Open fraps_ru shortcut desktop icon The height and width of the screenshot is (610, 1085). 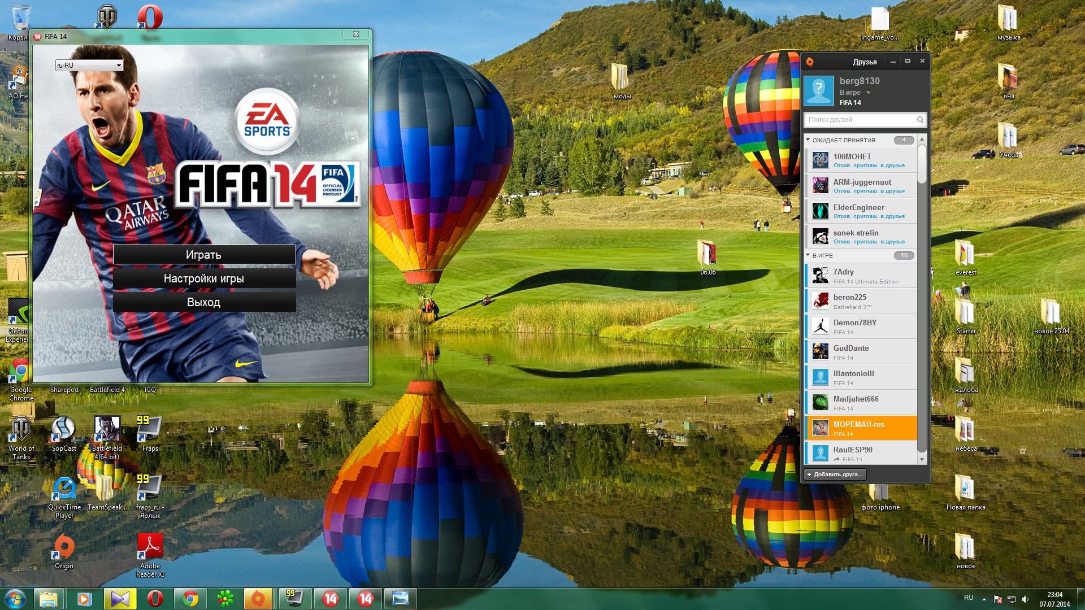(x=150, y=497)
